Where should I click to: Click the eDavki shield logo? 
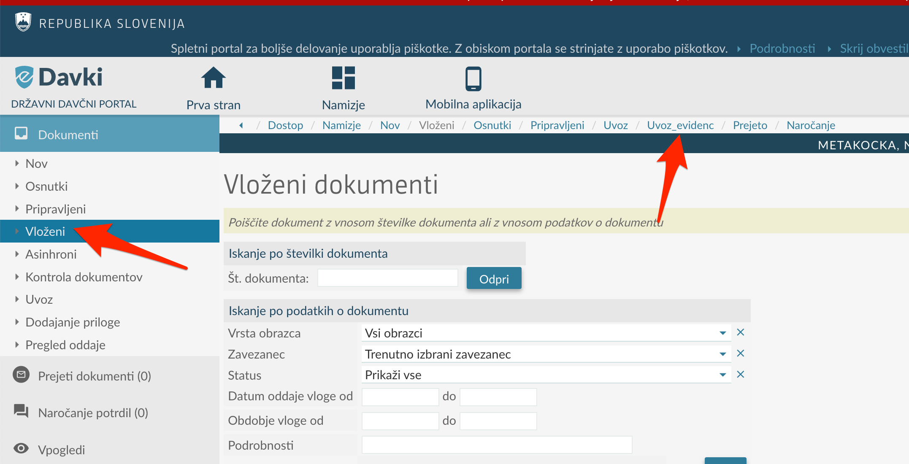[24, 77]
